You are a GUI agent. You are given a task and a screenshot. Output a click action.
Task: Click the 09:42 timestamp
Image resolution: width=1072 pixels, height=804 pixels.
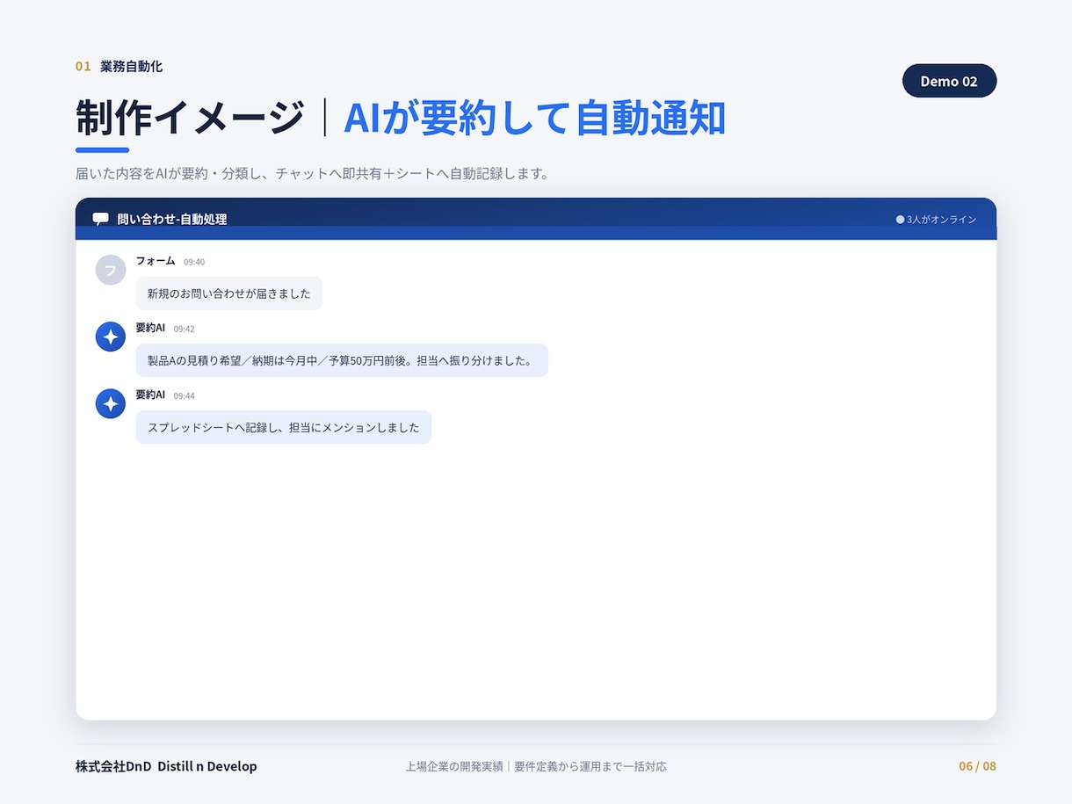[185, 329]
